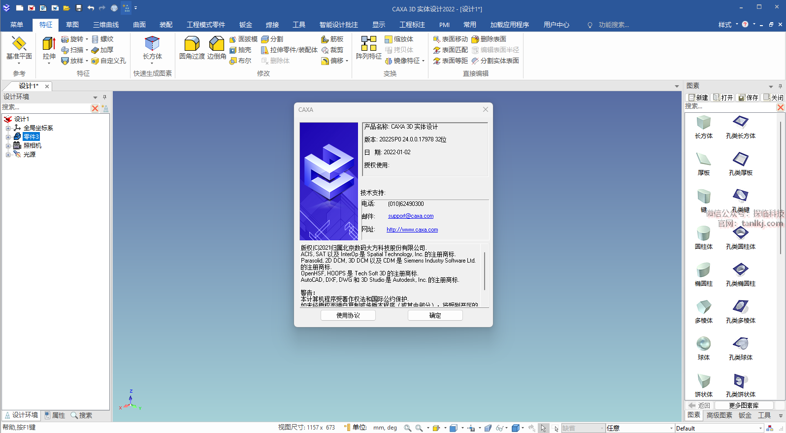Switch to the 草图 ribbon tab
This screenshot has height=433, width=786.
click(x=72, y=25)
